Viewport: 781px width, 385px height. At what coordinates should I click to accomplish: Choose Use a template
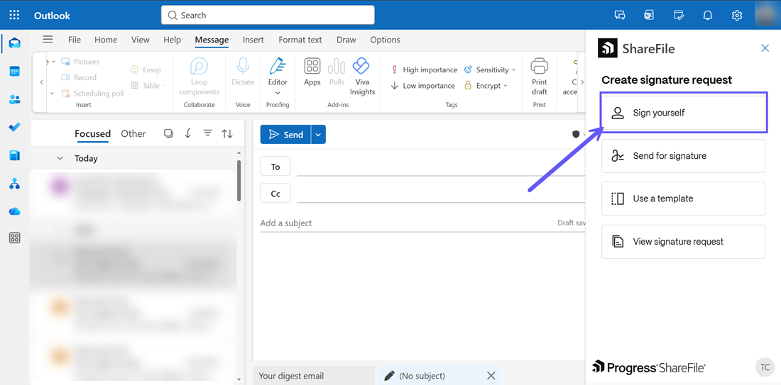click(683, 199)
